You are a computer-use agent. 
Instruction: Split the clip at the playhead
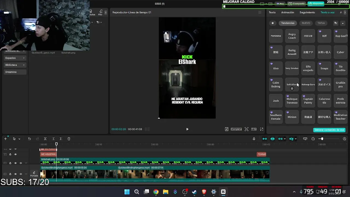pos(45,139)
